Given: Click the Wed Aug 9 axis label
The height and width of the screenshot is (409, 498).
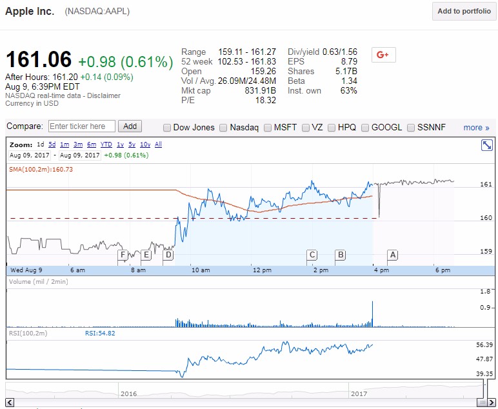Looking at the screenshot, I should coord(26,270).
